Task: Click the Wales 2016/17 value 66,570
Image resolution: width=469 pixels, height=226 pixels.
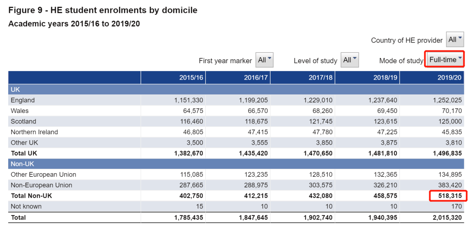Action: tap(258, 111)
